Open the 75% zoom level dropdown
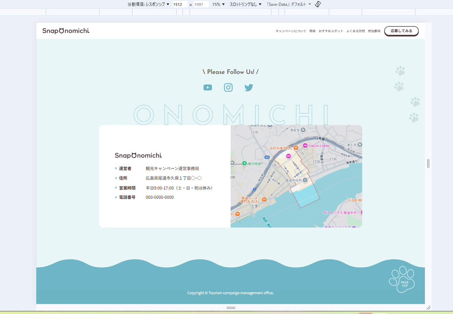Screen dimensions: 453x314 click(x=218, y=4)
